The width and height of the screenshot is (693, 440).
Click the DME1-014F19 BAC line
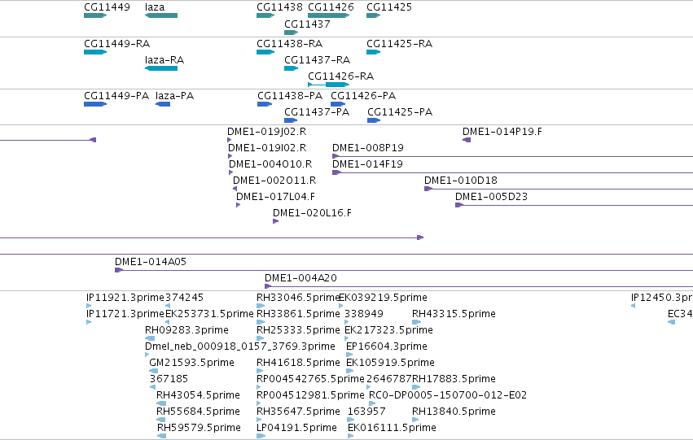point(513,172)
